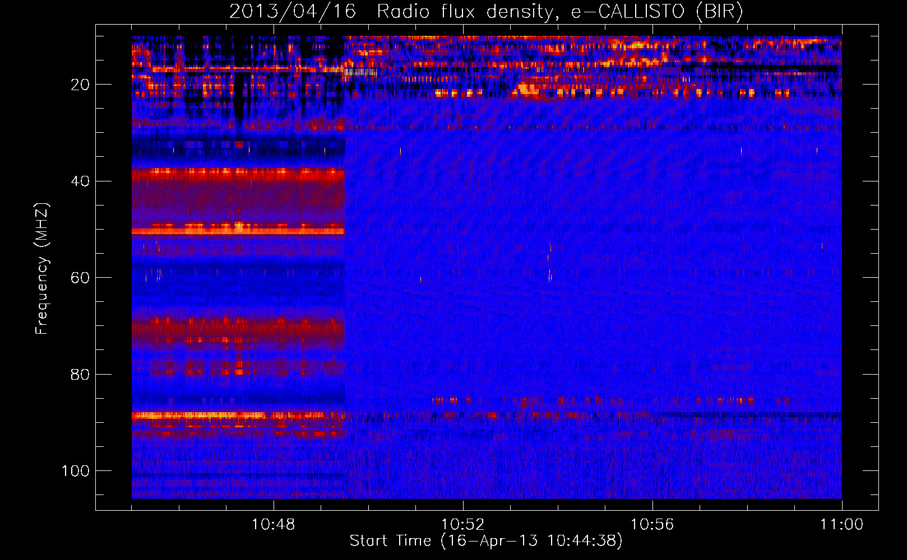Click the '20' frequency tick label

(x=80, y=85)
